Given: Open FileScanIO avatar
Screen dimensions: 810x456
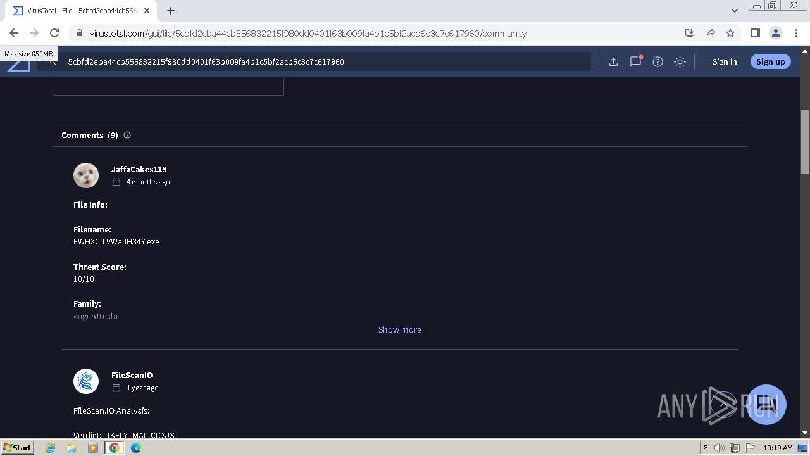Looking at the screenshot, I should point(86,381).
